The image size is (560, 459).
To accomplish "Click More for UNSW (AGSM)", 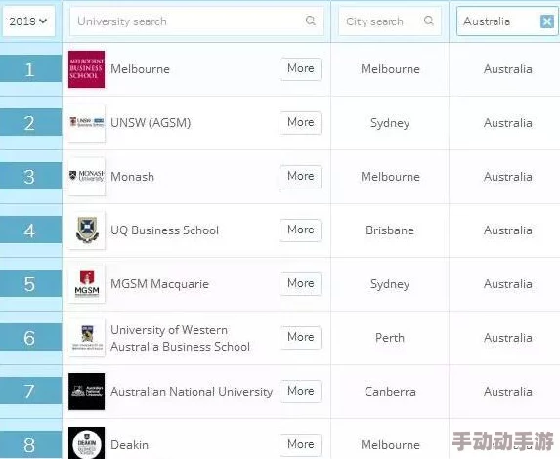I will (301, 122).
